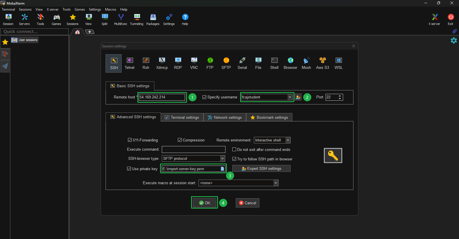This screenshot has width=459, height=239.
Task: Toggle the Compression checkbox
Action: pyautogui.click(x=180, y=140)
